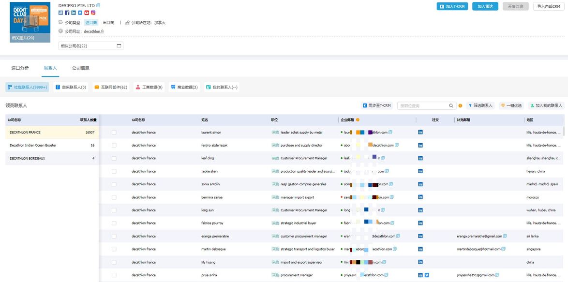Select the 联系人 tab
The image size is (568, 282).
50,68
